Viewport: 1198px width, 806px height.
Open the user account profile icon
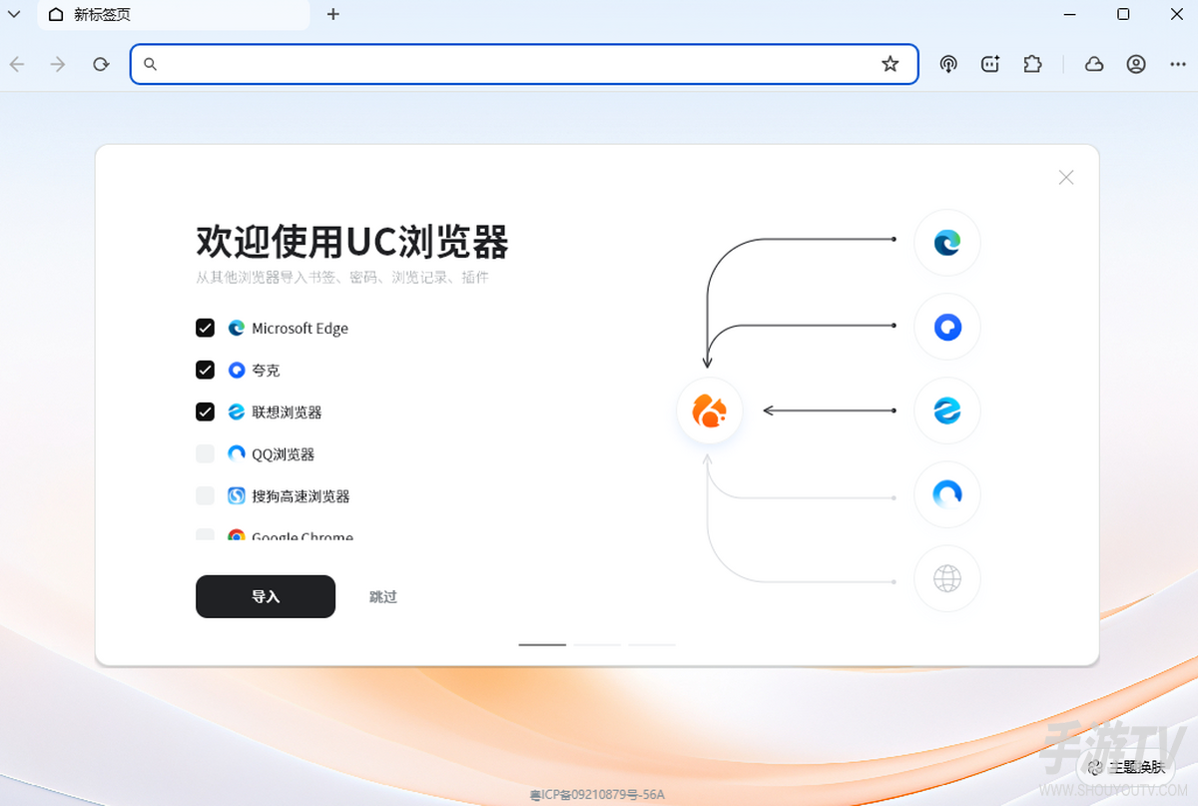click(1136, 64)
